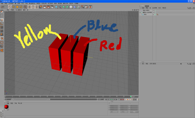The height and width of the screenshot is (118, 195).
Task: Toggle the Z axis lock
Action: click(37, 7)
